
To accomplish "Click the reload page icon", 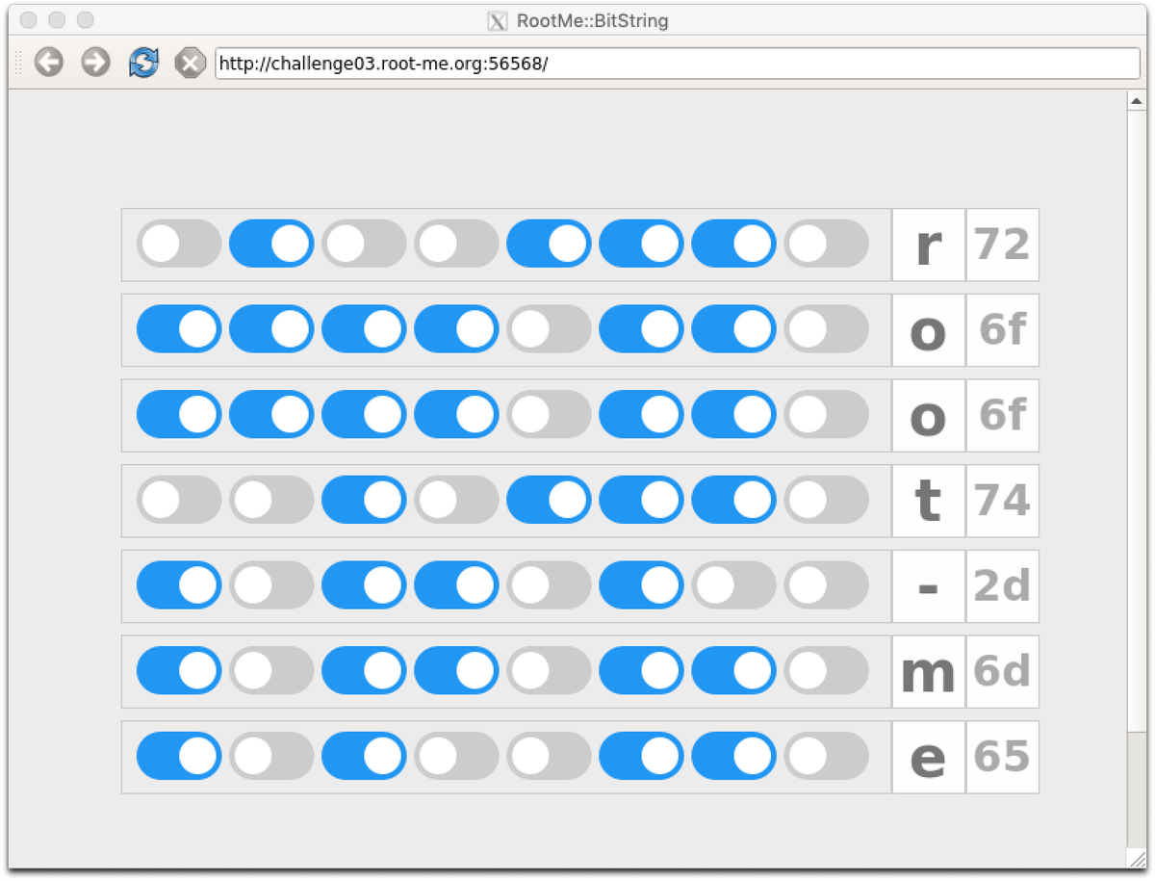I will coord(141,63).
